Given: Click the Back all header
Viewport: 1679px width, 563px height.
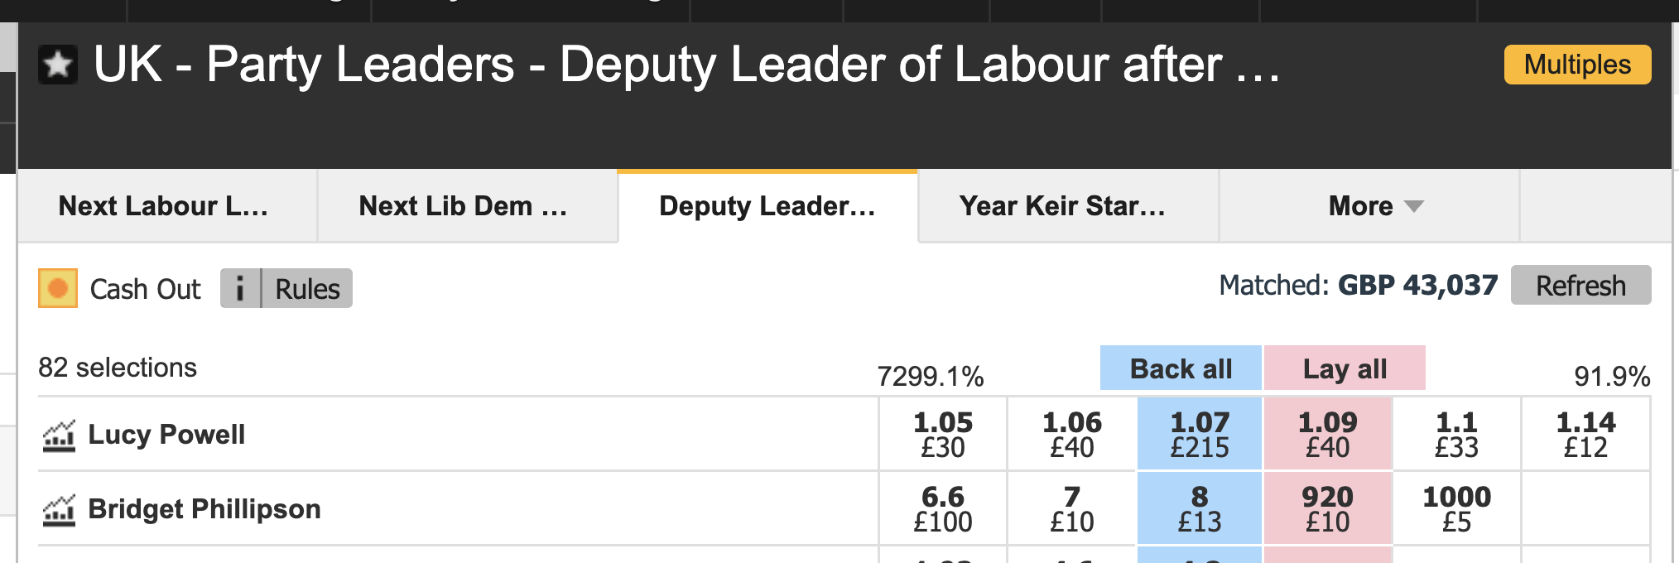Looking at the screenshot, I should click(x=1181, y=368).
